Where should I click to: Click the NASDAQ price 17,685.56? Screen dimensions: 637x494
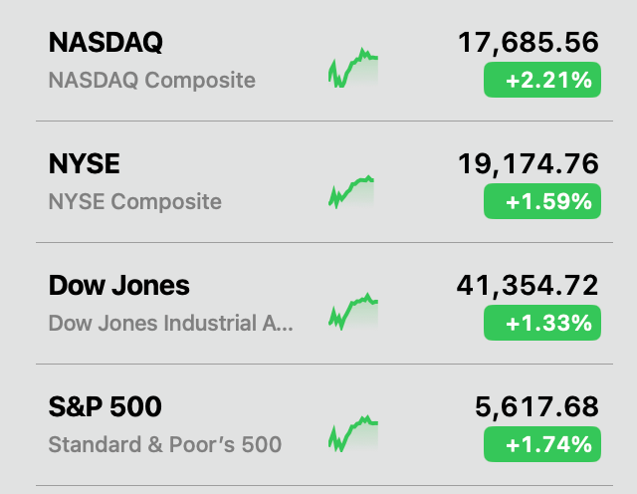pos(529,43)
